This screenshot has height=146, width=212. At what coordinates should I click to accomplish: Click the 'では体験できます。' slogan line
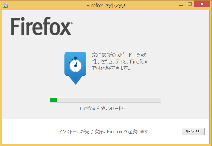(111, 68)
